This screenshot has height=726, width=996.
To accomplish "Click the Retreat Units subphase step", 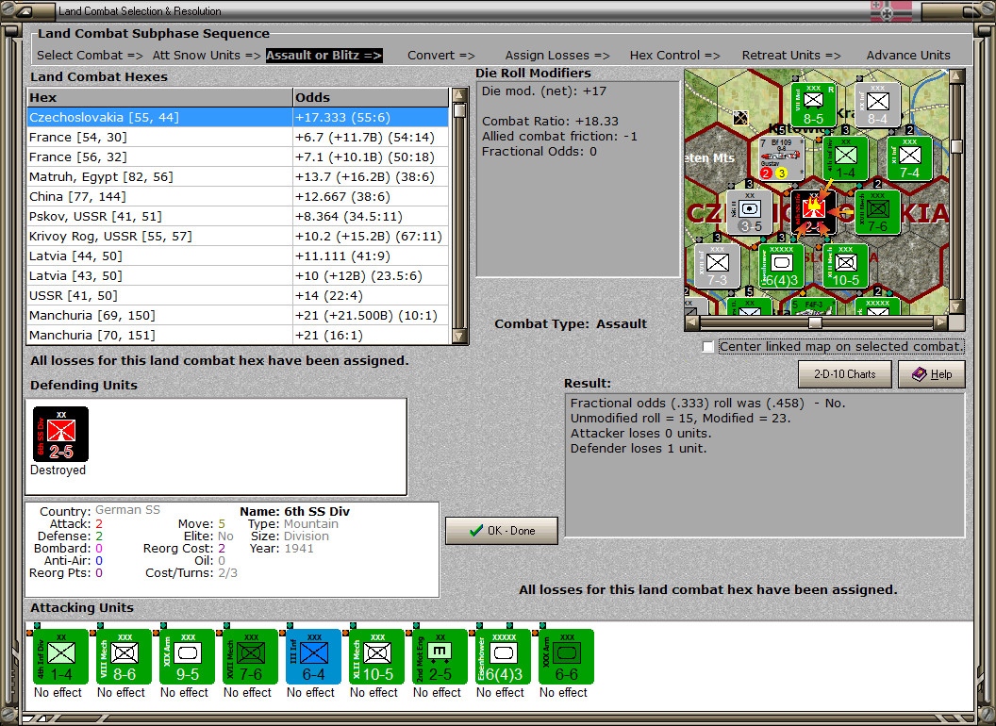I will [790, 56].
